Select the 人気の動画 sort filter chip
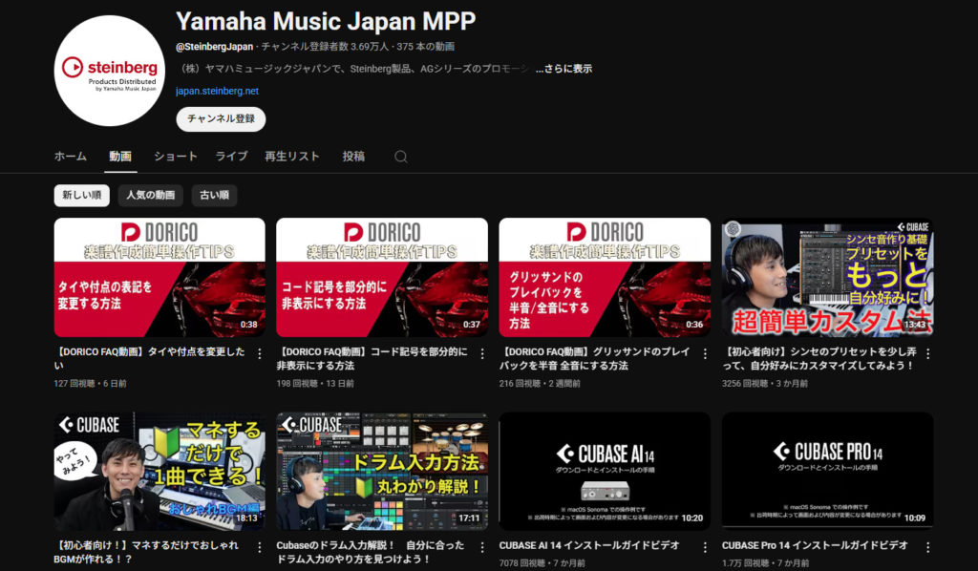The image size is (978, 571). pyautogui.click(x=151, y=196)
